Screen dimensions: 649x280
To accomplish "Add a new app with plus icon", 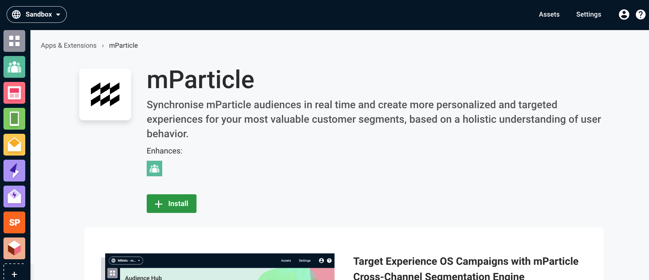I will click(x=14, y=274).
